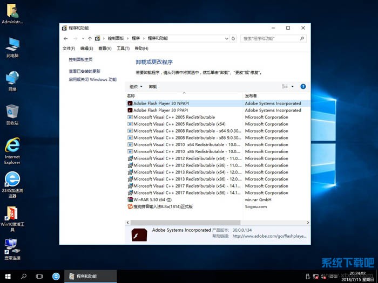
Task: Open the help question mark icon
Action: 303,86
